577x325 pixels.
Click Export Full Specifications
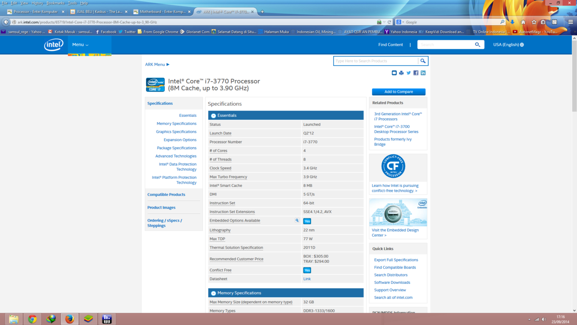(396, 260)
